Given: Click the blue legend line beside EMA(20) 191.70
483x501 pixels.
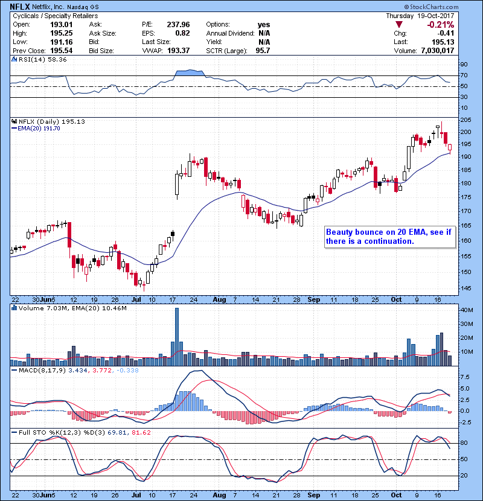Looking at the screenshot, I should pyautogui.click(x=14, y=129).
